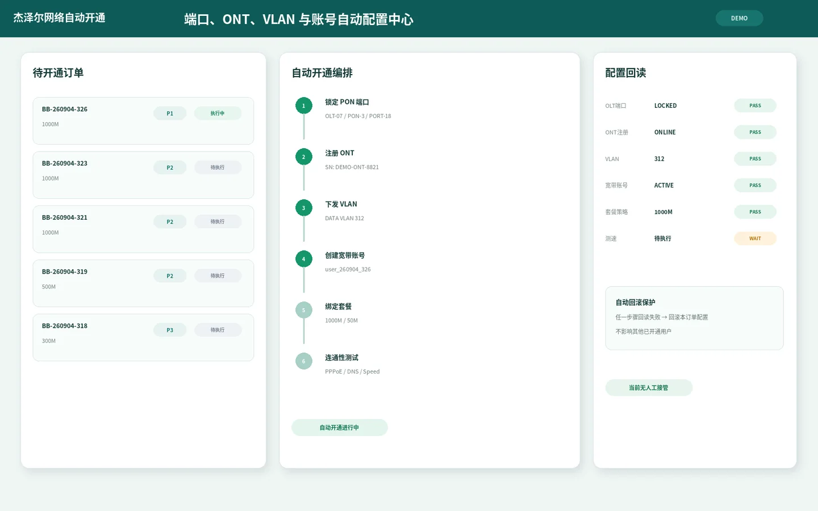Image resolution: width=818 pixels, height=511 pixels.
Task: Click the 当前无人工接管 button
Action: 649,388
